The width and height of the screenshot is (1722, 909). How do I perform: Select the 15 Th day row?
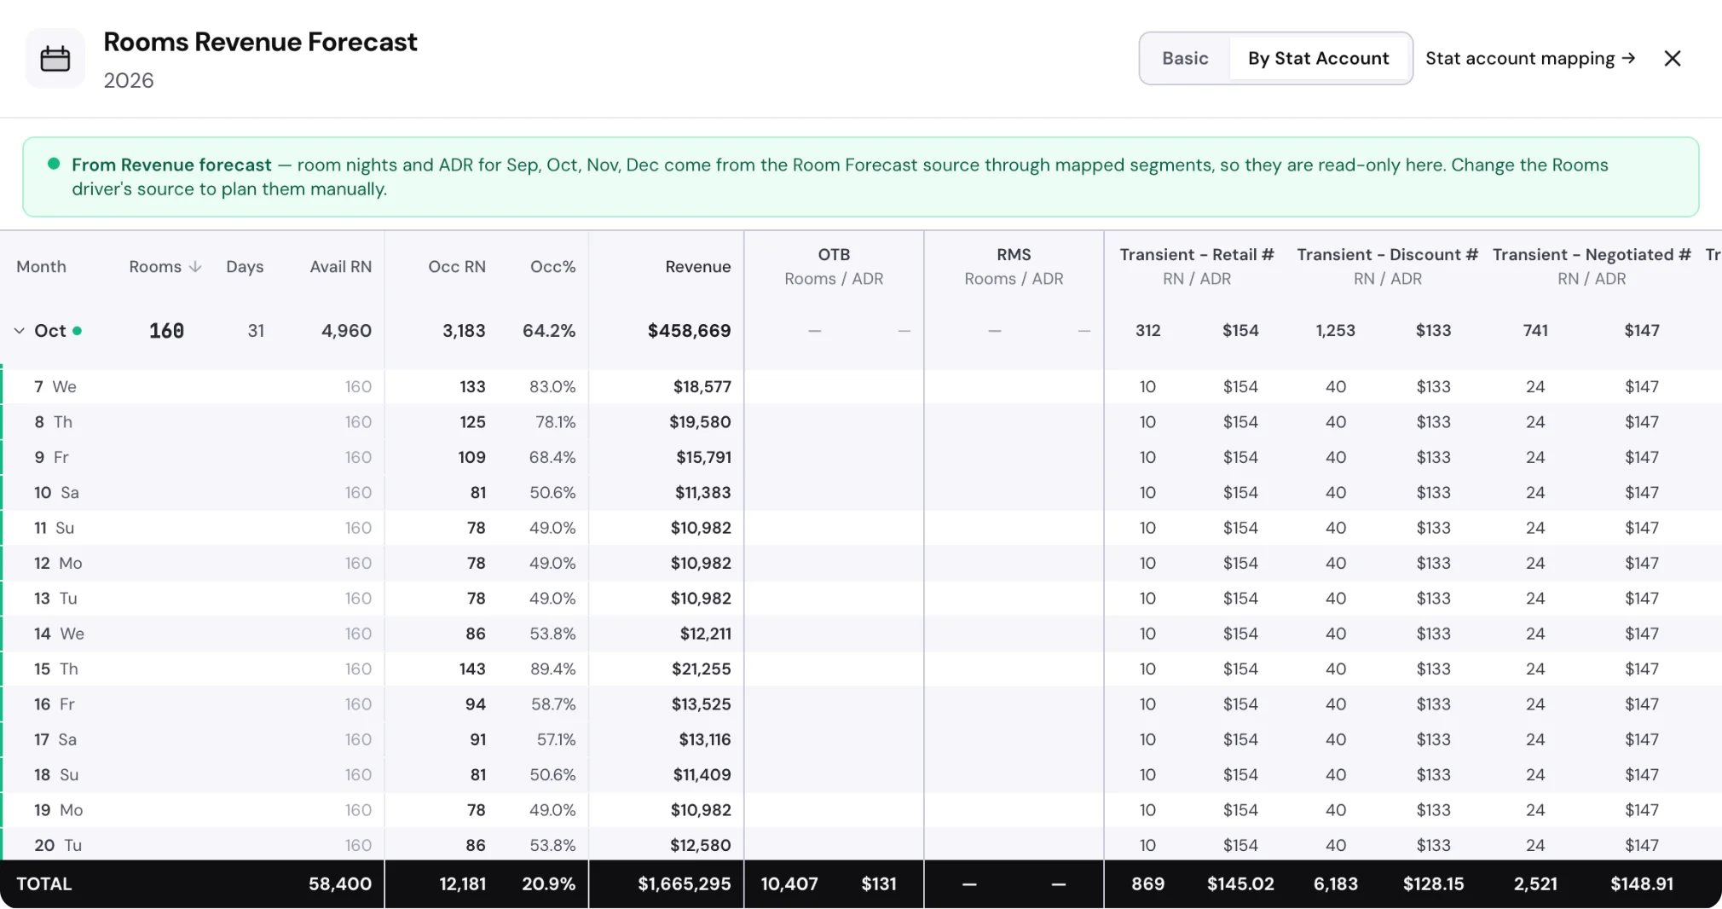[861, 669]
